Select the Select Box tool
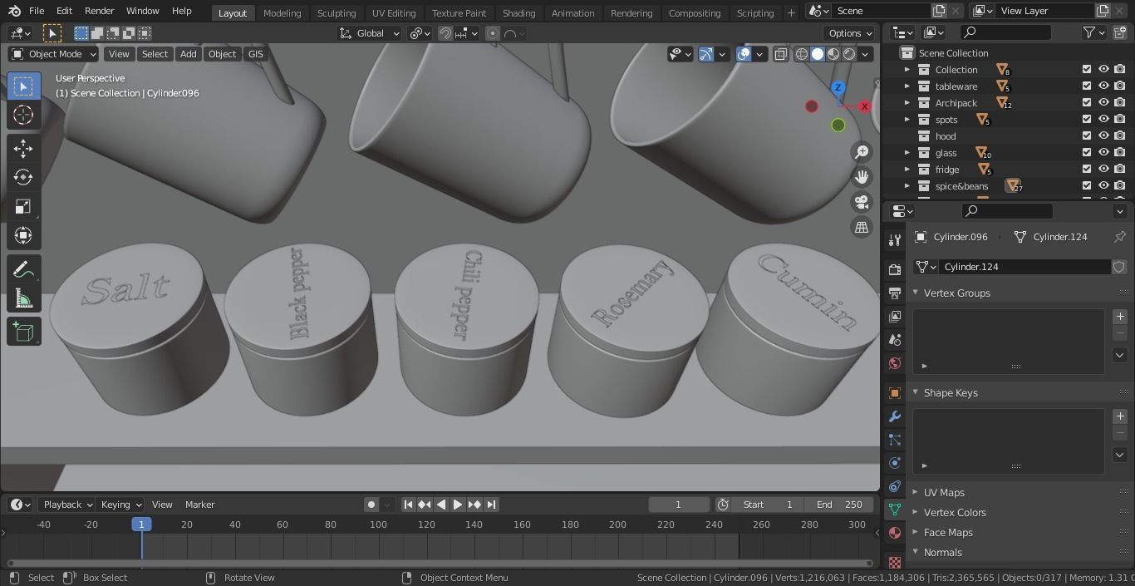Image resolution: width=1135 pixels, height=586 pixels. (23, 86)
